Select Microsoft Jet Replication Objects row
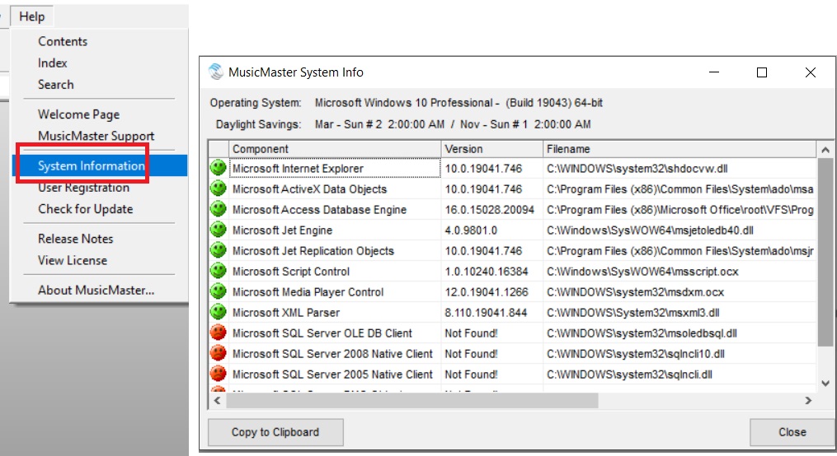The height and width of the screenshot is (456, 837). [512, 251]
